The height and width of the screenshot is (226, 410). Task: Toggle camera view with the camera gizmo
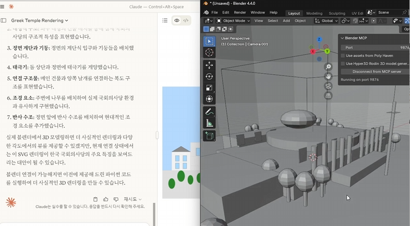(x=328, y=86)
